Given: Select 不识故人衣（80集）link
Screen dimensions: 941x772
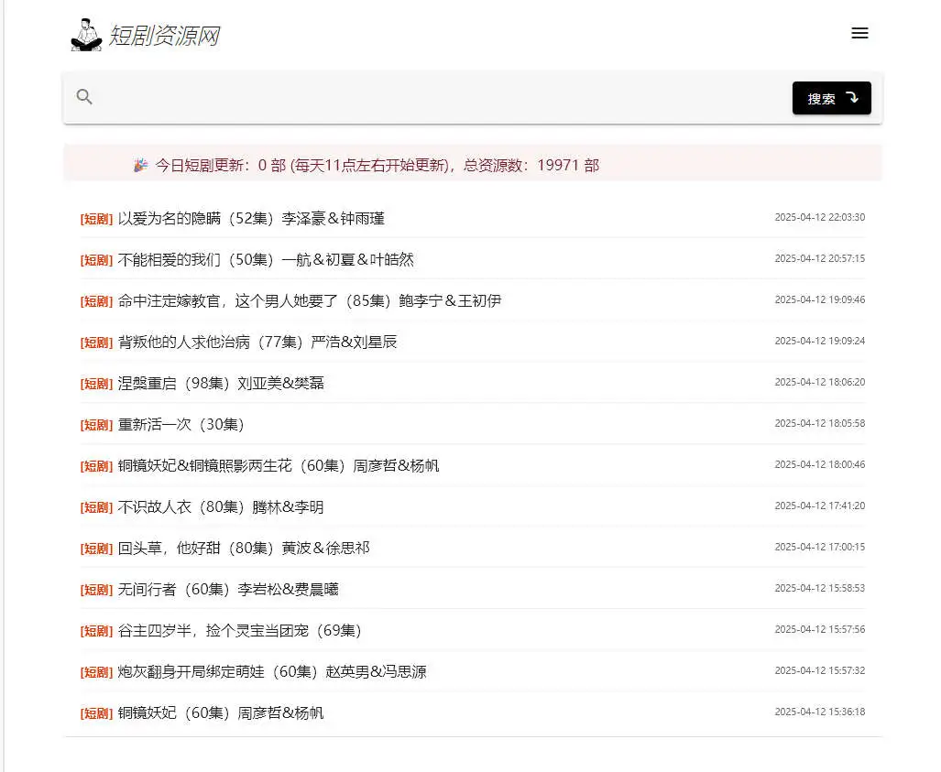Looking at the screenshot, I should (x=221, y=507).
